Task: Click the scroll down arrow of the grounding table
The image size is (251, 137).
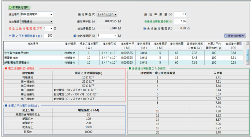Action: click(x=247, y=63)
